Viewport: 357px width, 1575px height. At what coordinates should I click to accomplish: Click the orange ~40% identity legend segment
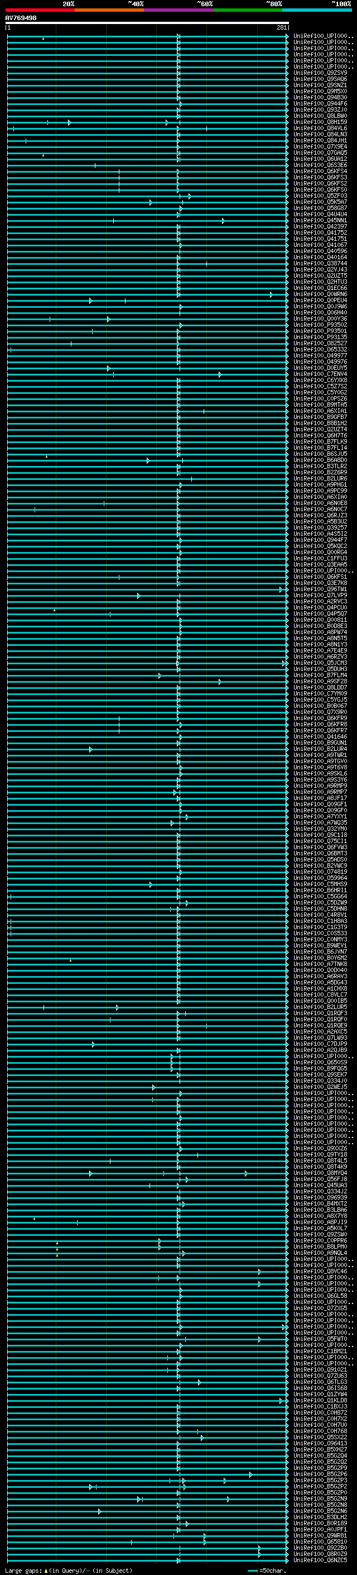[x=109, y=10]
